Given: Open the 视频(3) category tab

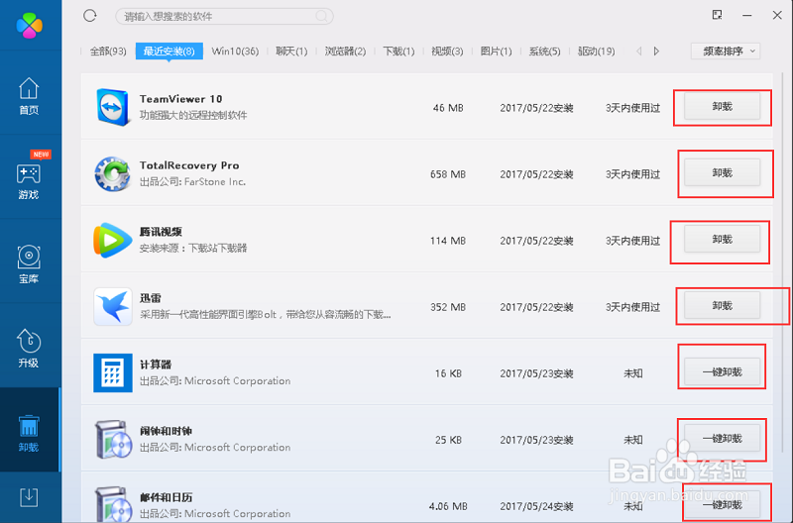Looking at the screenshot, I should (x=447, y=52).
